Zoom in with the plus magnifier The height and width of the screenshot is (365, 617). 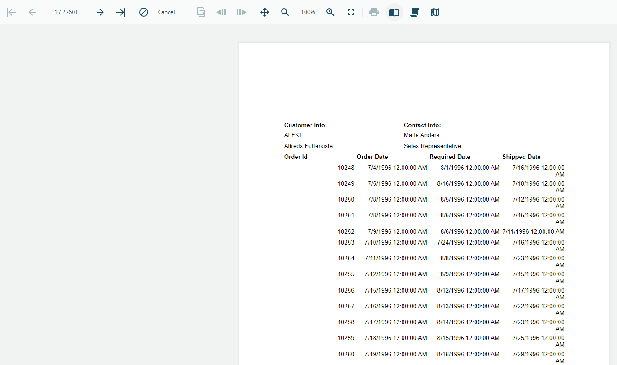pos(330,12)
